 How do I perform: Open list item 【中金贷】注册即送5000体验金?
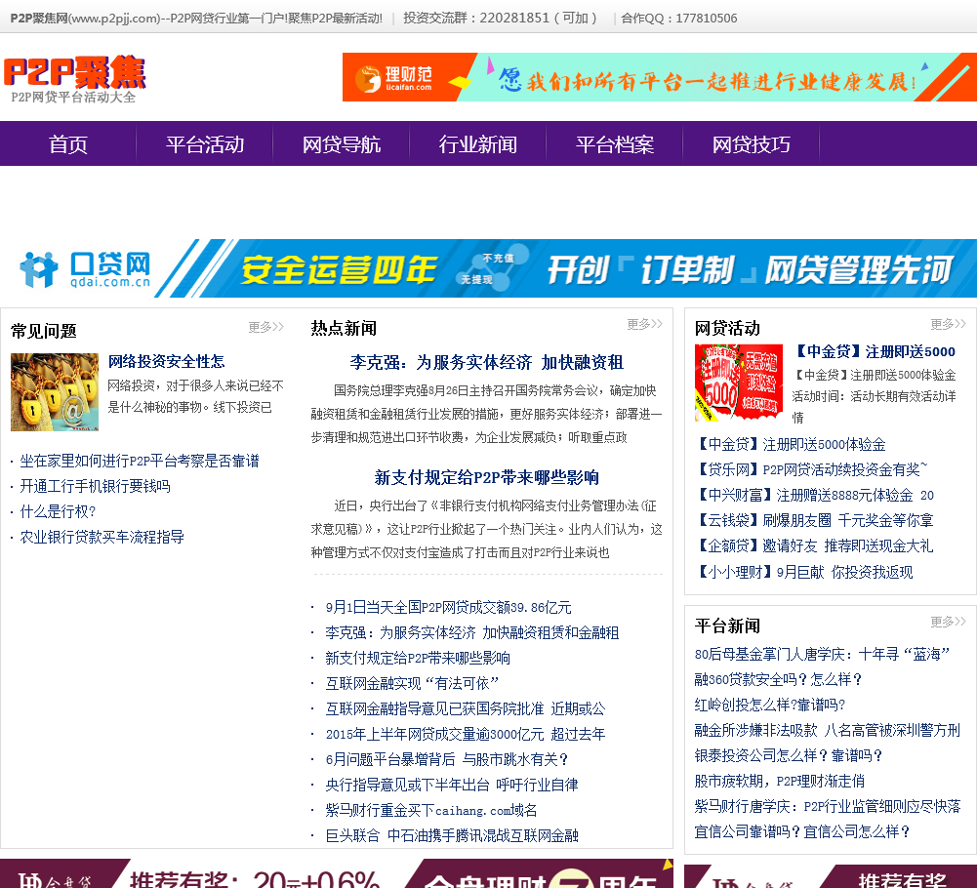pyautogui.click(x=790, y=444)
